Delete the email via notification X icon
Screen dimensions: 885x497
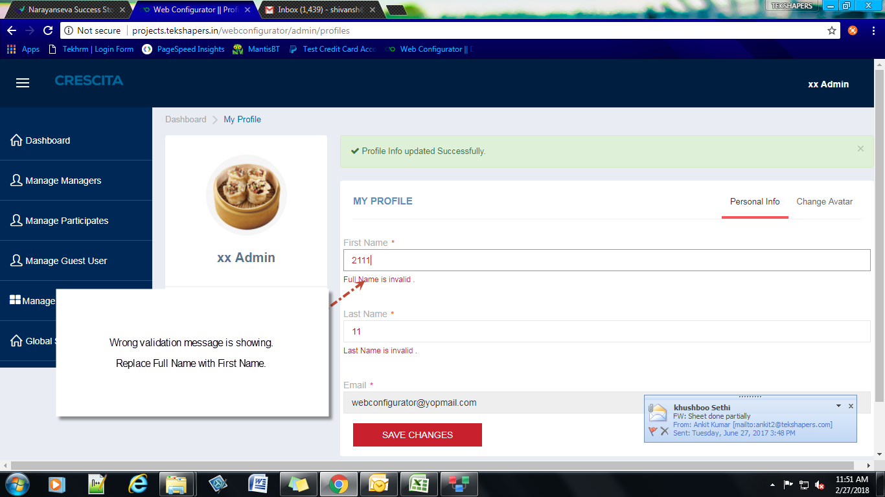coord(665,431)
